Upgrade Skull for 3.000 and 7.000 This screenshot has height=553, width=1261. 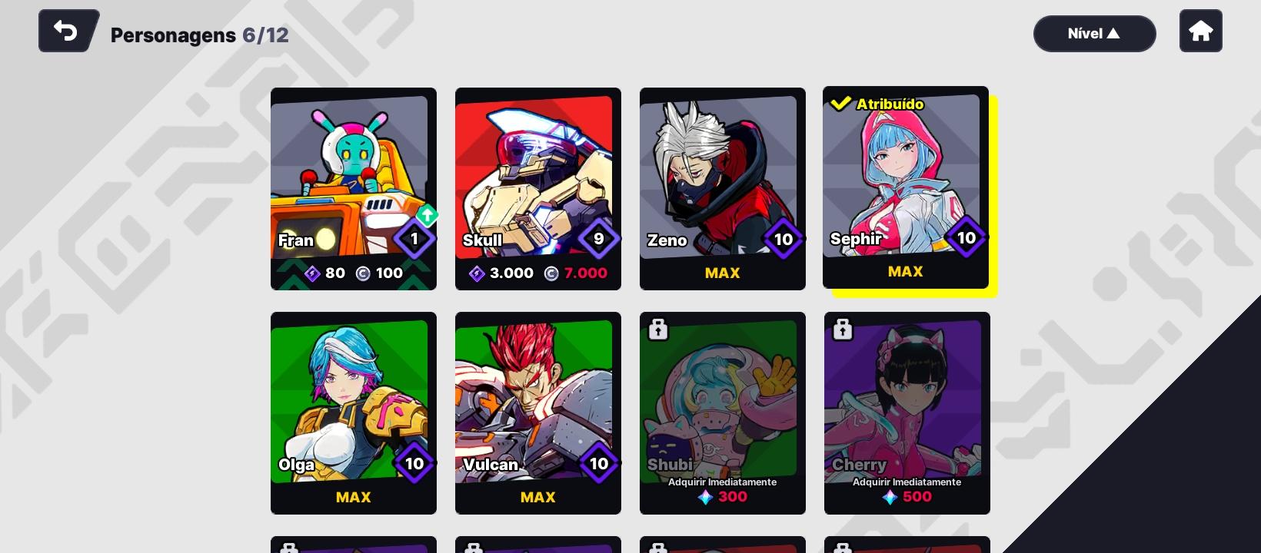tap(538, 273)
